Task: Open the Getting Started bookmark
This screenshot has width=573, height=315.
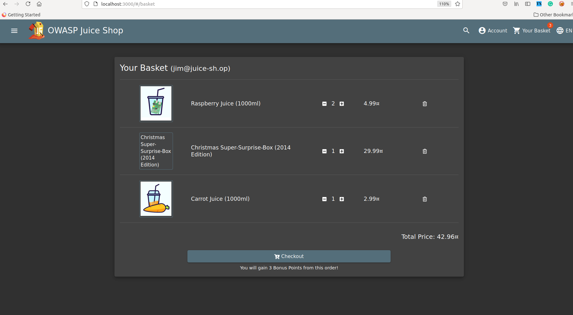Action: [21, 15]
